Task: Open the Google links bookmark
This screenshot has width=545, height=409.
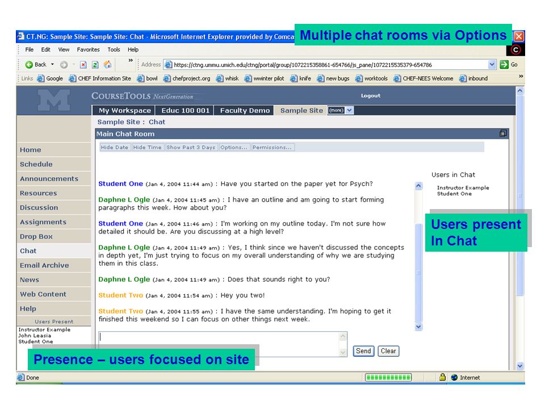Action: [x=50, y=78]
